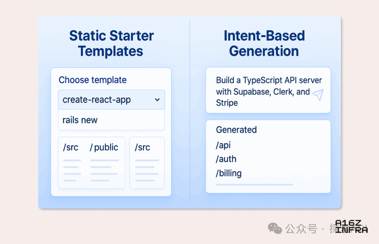Click the paper plane send icon
379x244 pixels.
click(x=318, y=95)
